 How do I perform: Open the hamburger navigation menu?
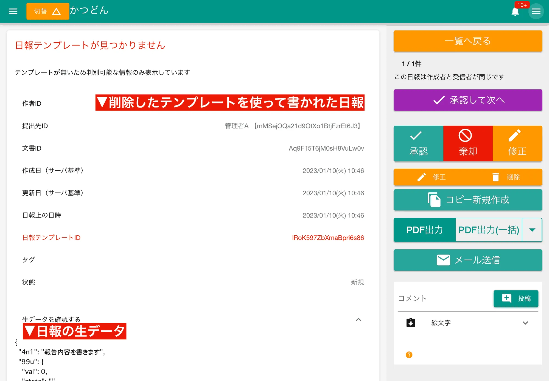[13, 11]
